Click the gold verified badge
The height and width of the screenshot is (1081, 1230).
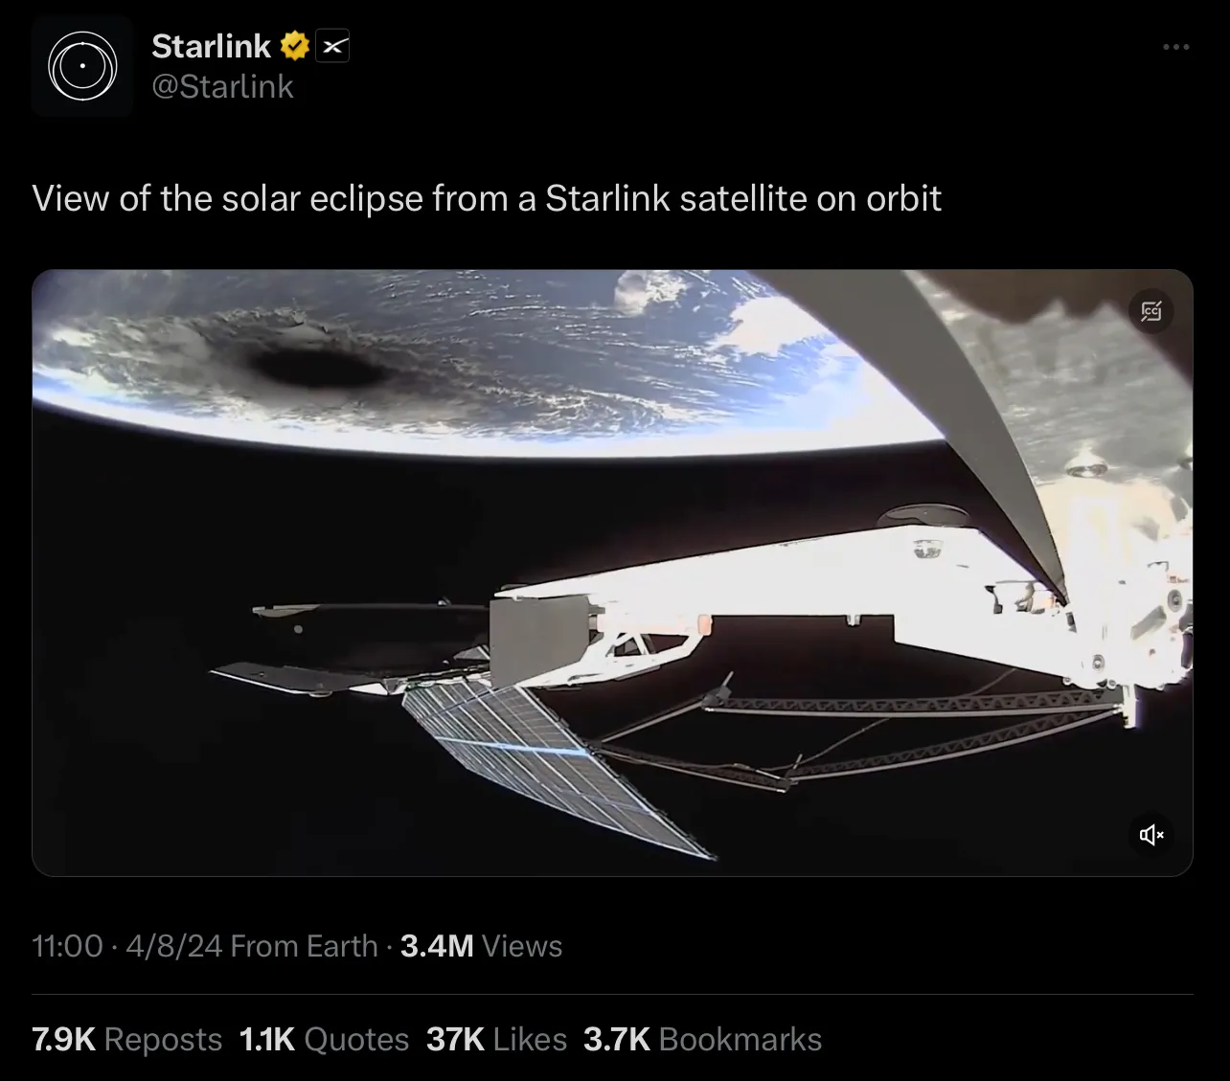[295, 45]
